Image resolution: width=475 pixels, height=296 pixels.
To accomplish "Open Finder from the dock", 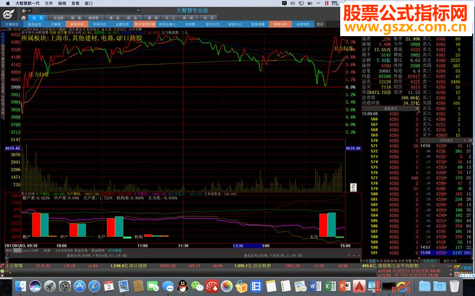I will click(x=21, y=286).
